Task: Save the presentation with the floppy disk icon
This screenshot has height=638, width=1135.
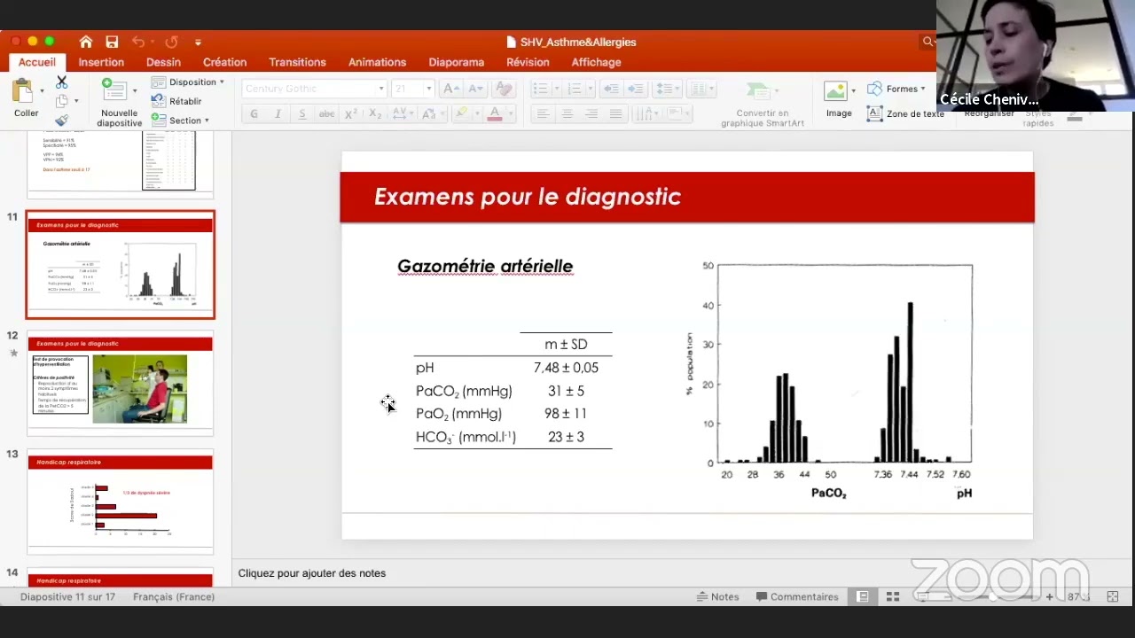Action: [x=112, y=42]
